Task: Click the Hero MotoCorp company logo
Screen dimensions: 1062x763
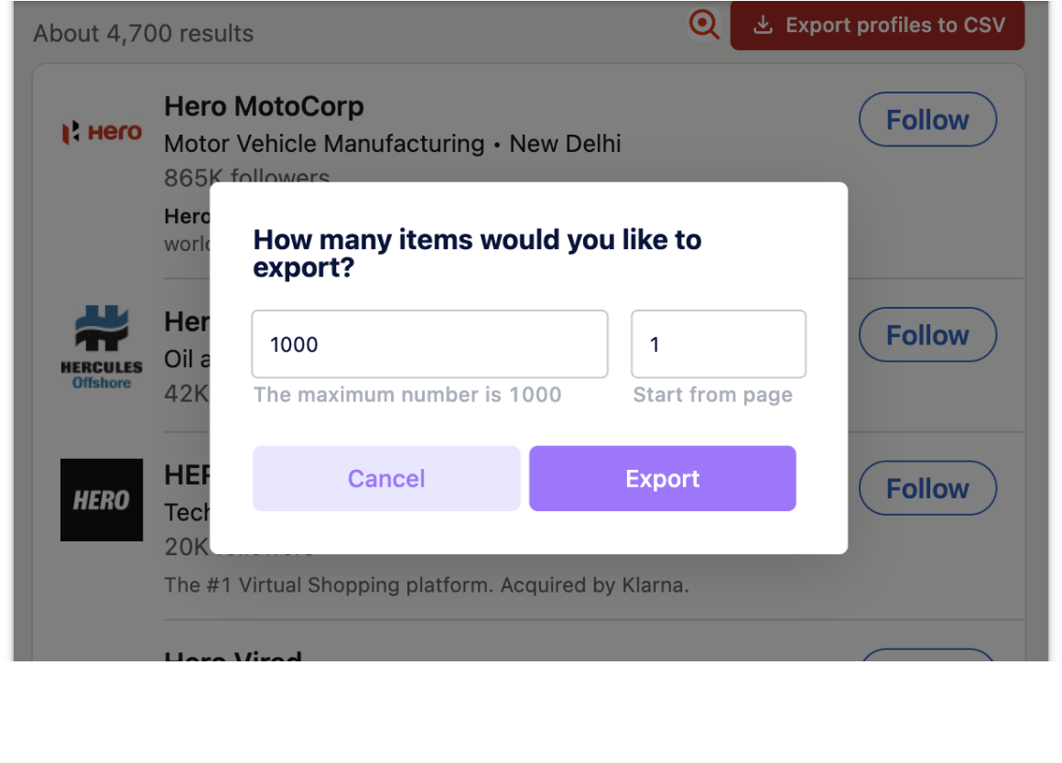Action: pyautogui.click(x=102, y=133)
